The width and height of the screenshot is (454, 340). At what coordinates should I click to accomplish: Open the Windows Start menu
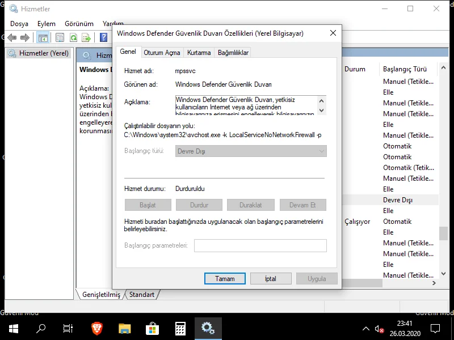(x=13, y=329)
